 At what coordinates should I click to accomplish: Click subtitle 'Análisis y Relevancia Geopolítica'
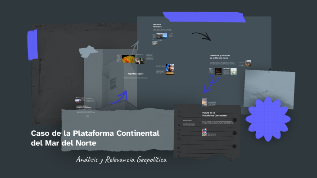click(x=121, y=160)
